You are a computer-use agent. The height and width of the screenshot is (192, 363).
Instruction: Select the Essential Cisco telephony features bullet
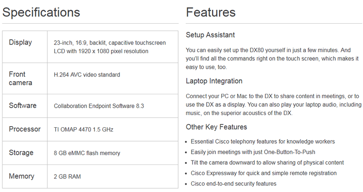[263, 142]
